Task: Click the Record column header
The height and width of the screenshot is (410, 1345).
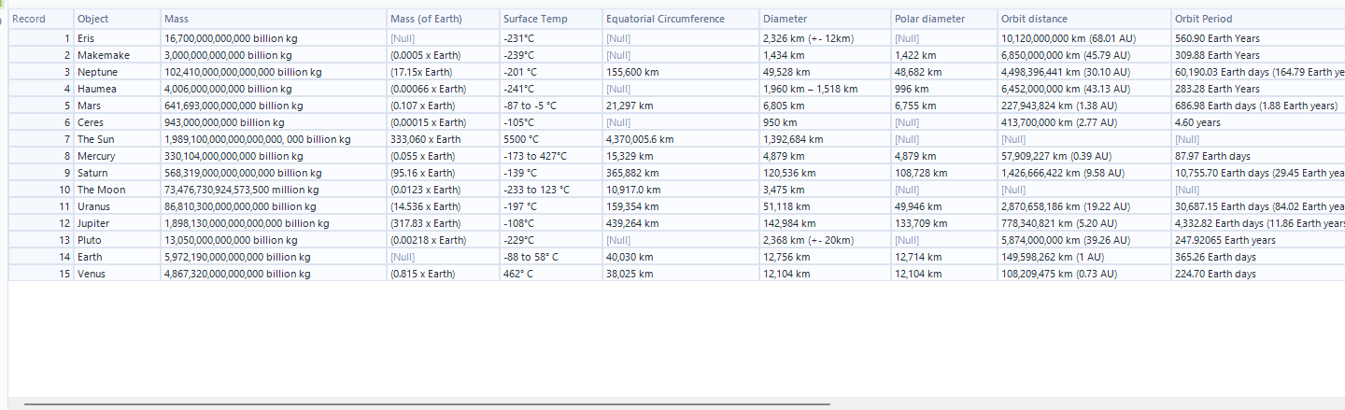Action: click(x=41, y=19)
